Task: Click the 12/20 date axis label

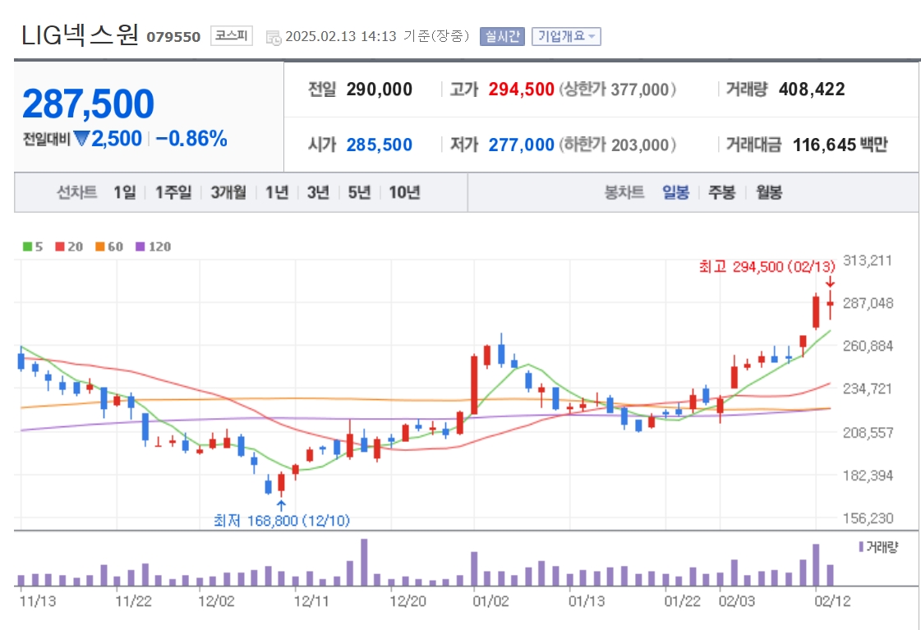Action: (408, 601)
